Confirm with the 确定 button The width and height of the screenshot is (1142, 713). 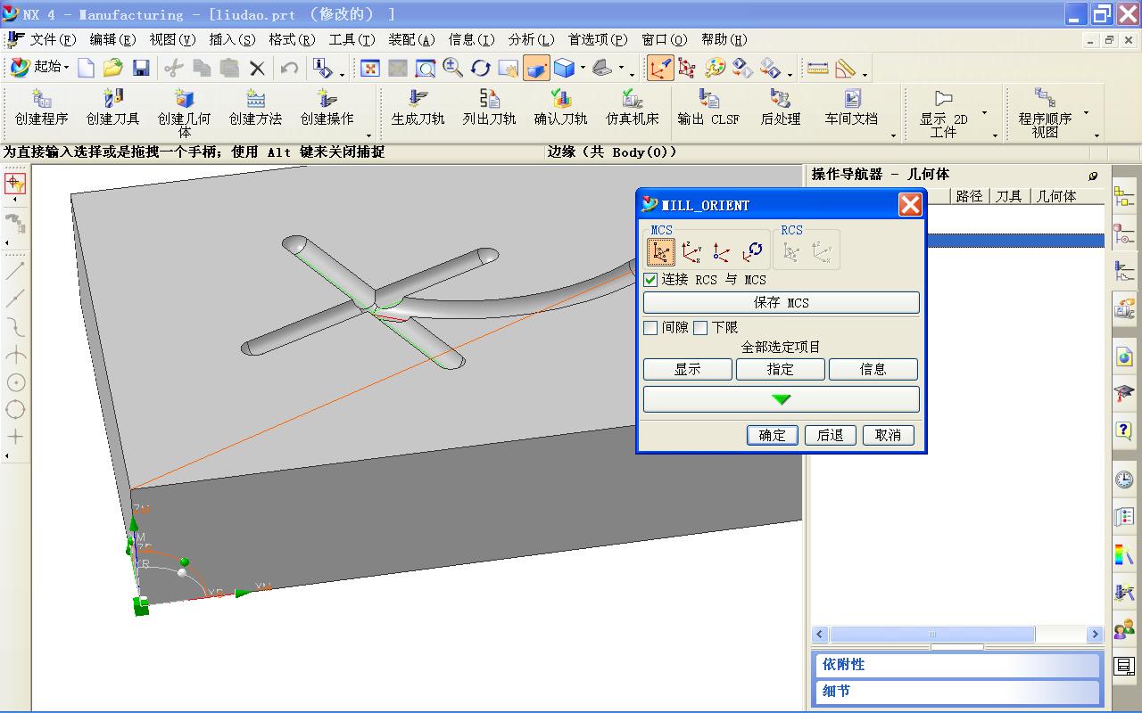[x=773, y=435]
